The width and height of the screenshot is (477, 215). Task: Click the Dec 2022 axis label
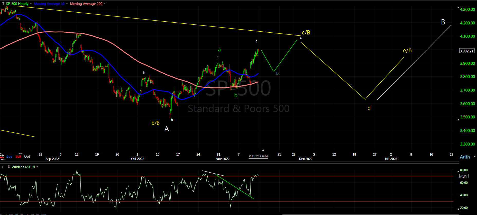click(x=306, y=159)
